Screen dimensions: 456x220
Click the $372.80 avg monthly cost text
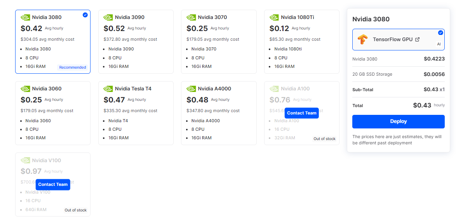[x=130, y=39]
